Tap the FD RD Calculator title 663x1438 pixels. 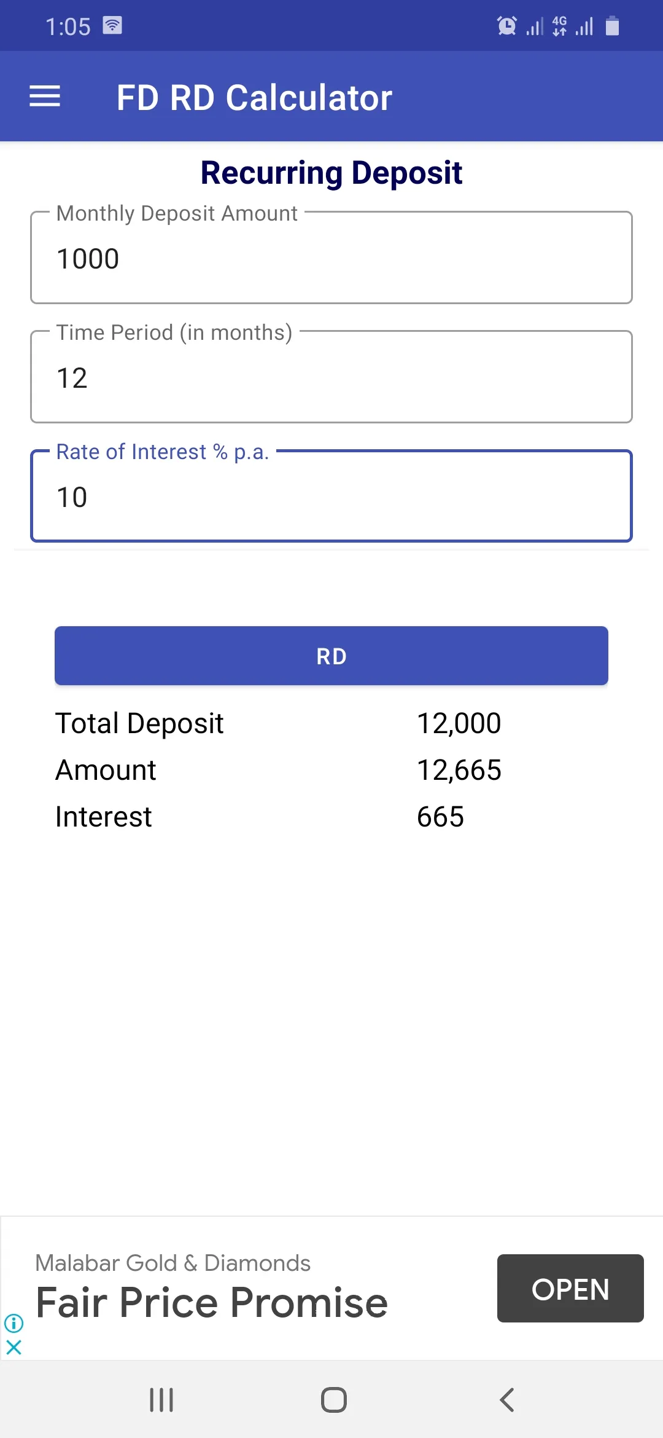(x=254, y=97)
